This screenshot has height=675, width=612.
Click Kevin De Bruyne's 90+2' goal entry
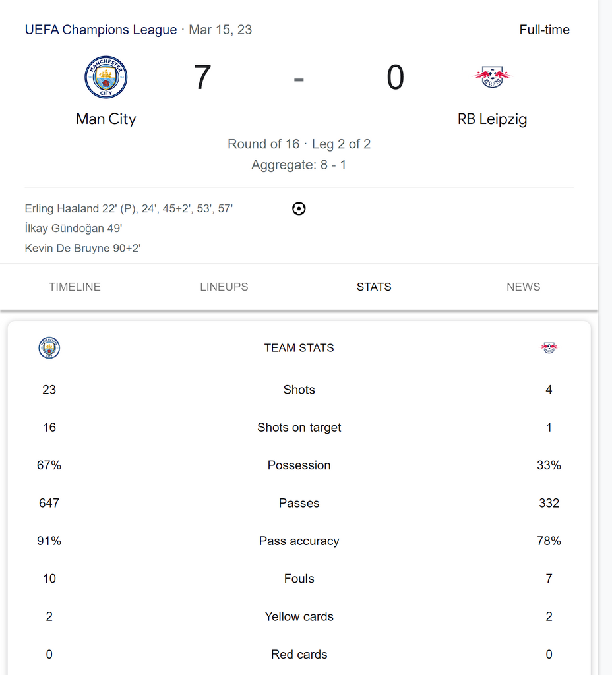83,249
